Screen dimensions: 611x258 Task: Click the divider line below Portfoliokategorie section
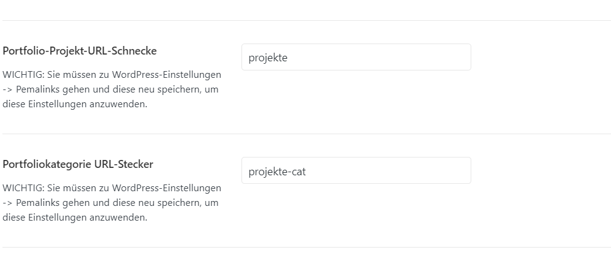tap(306, 247)
